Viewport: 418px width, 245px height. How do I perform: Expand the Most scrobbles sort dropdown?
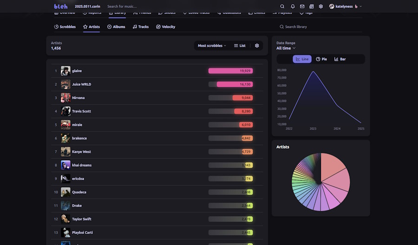click(x=212, y=46)
